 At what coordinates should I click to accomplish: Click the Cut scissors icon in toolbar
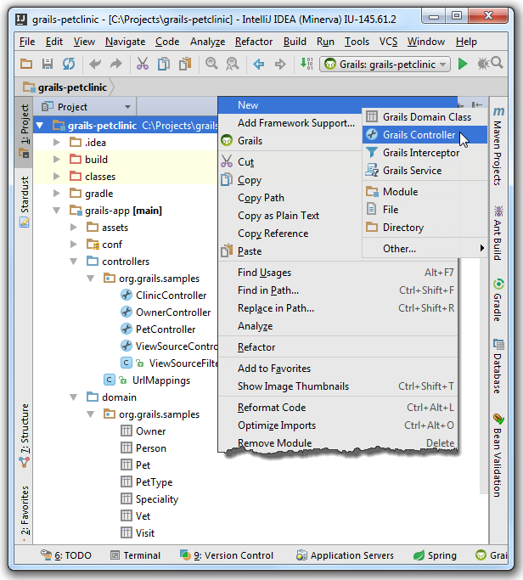(x=142, y=64)
